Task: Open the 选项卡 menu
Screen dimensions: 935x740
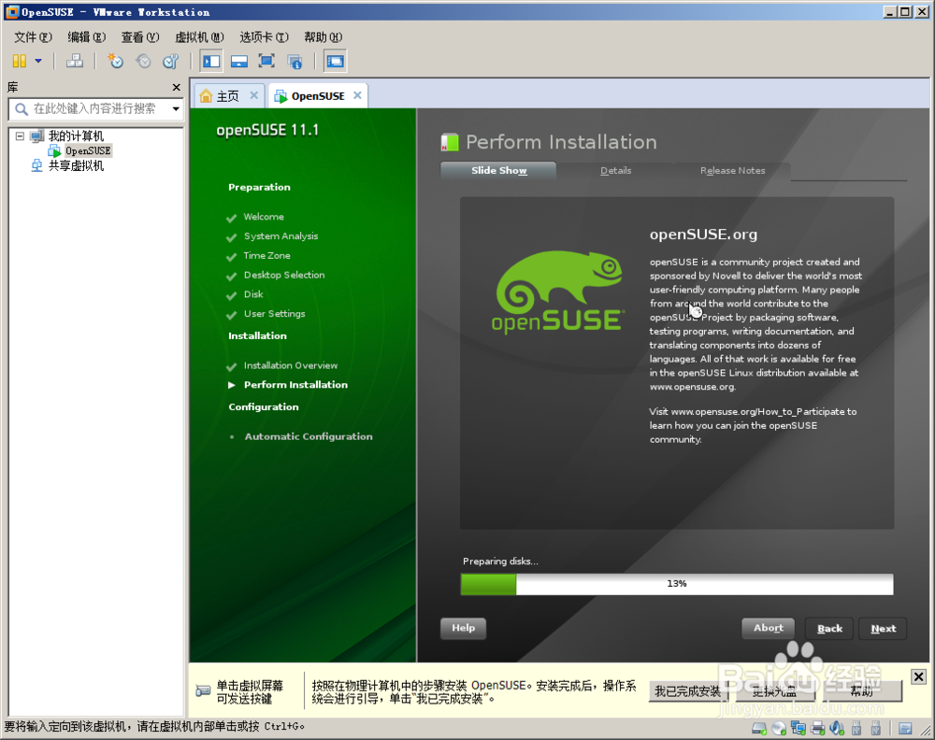Action: [x=264, y=37]
